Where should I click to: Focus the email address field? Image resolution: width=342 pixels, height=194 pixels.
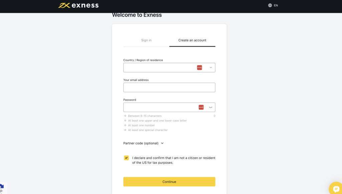tap(169, 87)
